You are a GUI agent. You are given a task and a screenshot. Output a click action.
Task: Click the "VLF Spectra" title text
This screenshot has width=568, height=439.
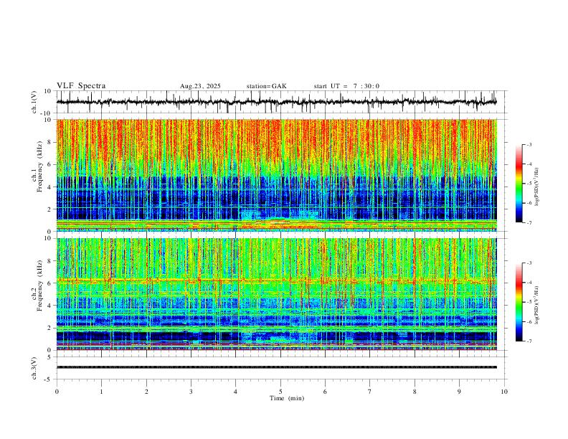[81, 86]
